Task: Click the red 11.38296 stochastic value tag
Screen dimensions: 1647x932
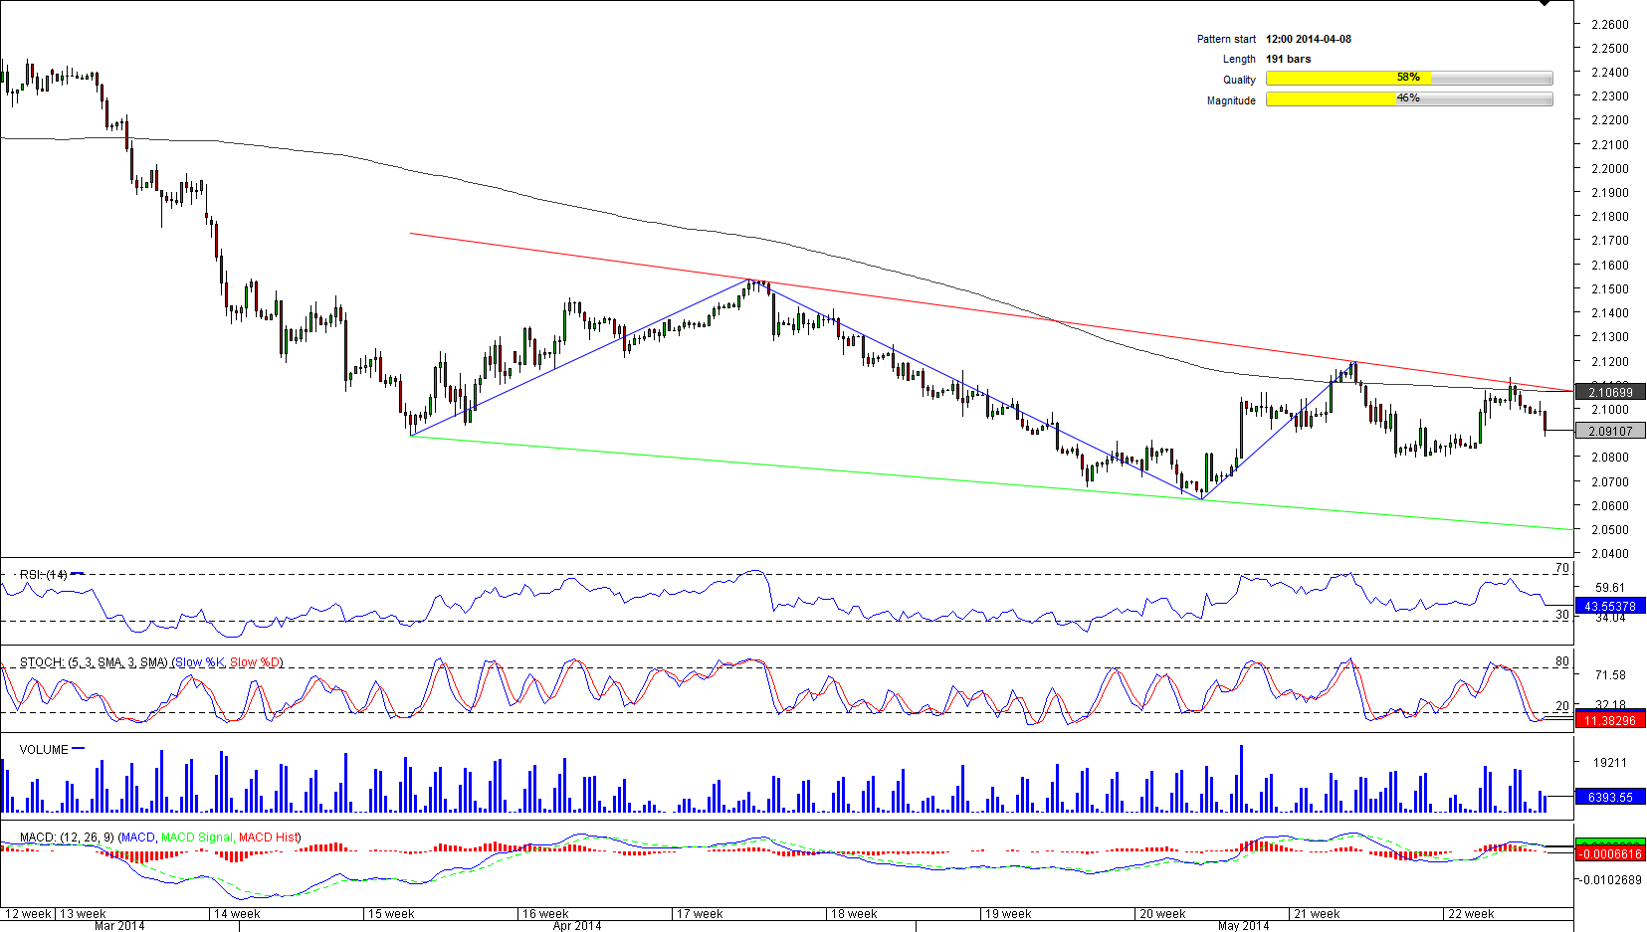Action: coord(1609,720)
